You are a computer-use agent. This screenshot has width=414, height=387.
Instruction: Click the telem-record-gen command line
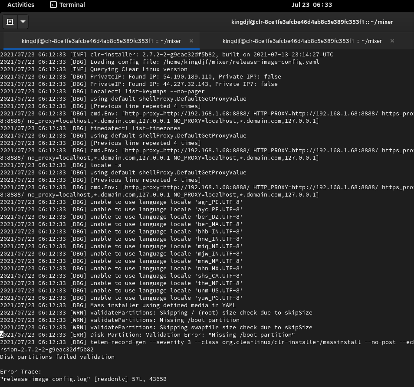(x=174, y=342)
